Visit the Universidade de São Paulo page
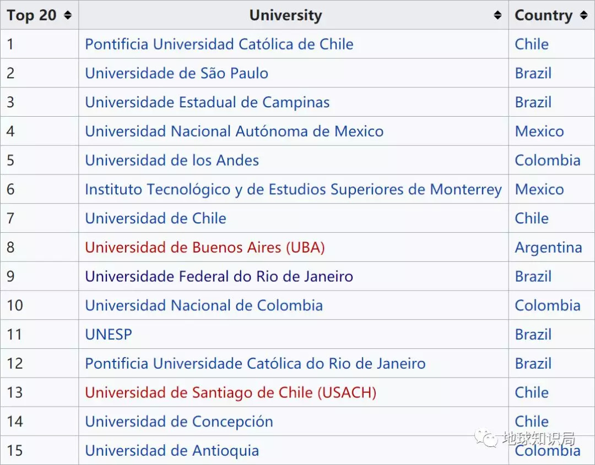 pyautogui.click(x=176, y=73)
